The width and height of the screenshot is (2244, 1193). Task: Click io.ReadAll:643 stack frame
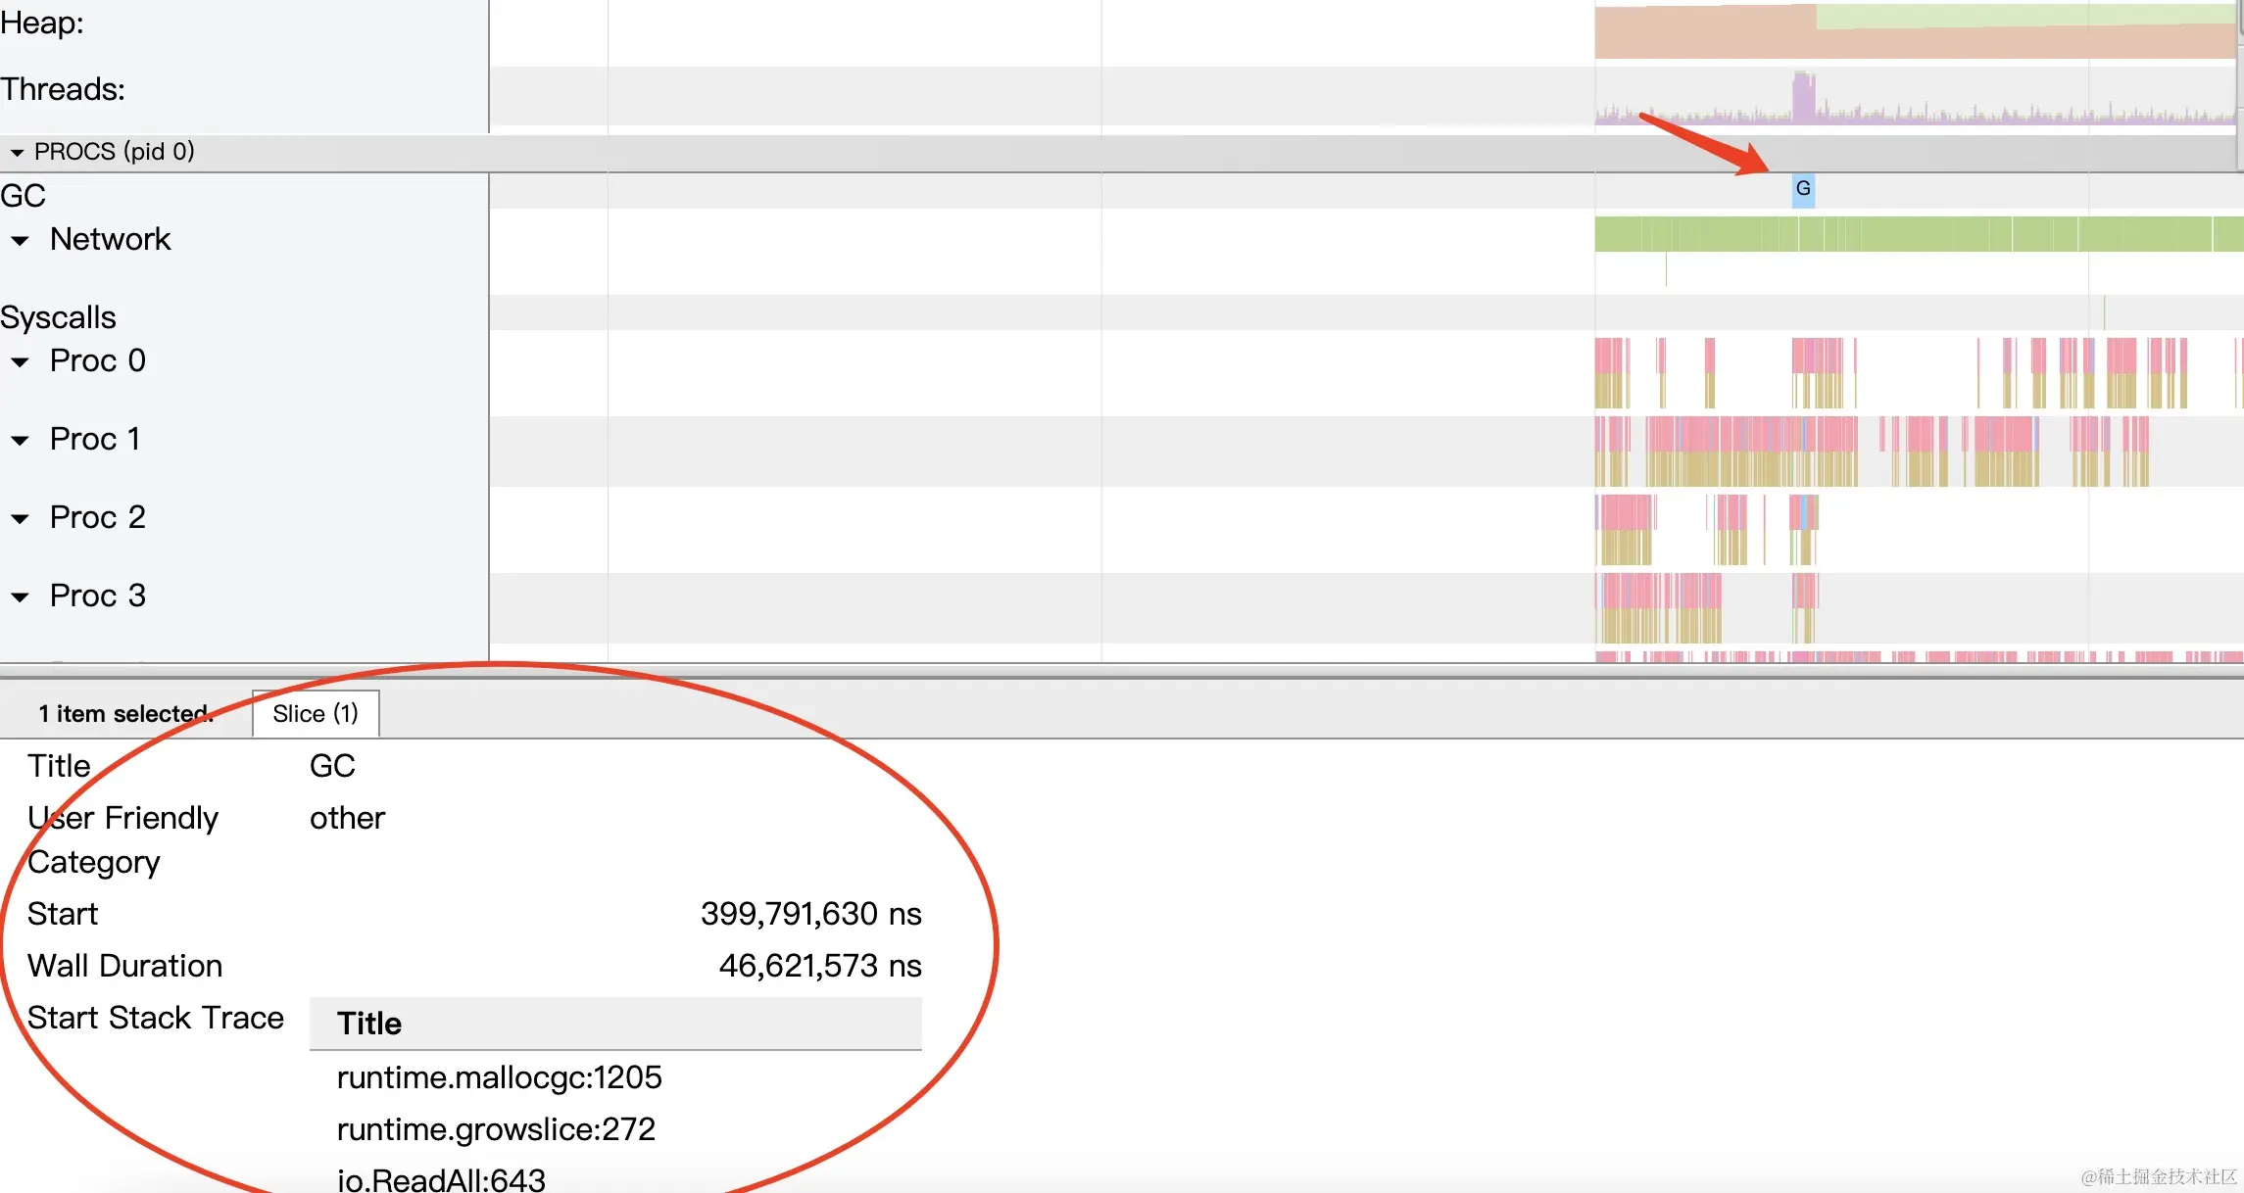(441, 1179)
